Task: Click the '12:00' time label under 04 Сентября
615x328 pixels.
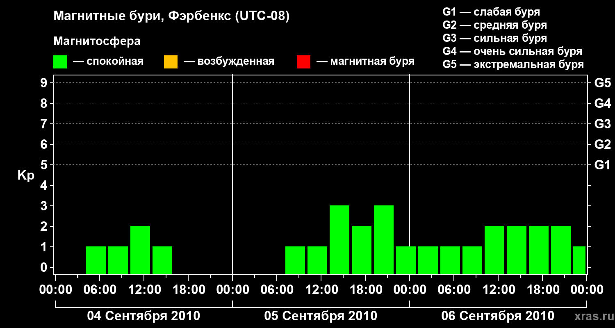Action: tap(144, 290)
